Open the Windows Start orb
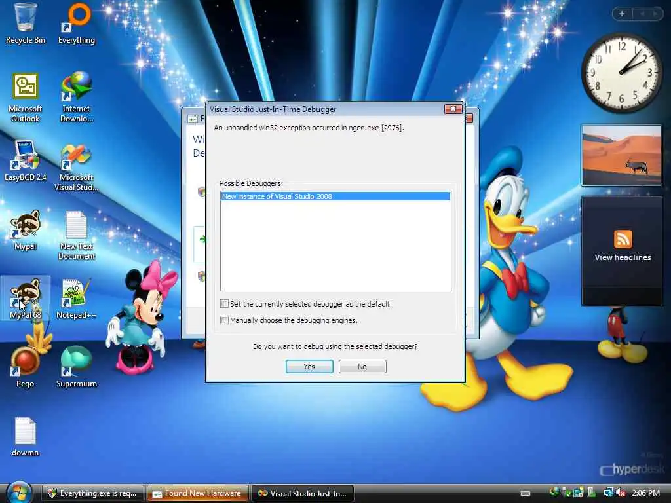This screenshot has width=671, height=503. pos(19,493)
